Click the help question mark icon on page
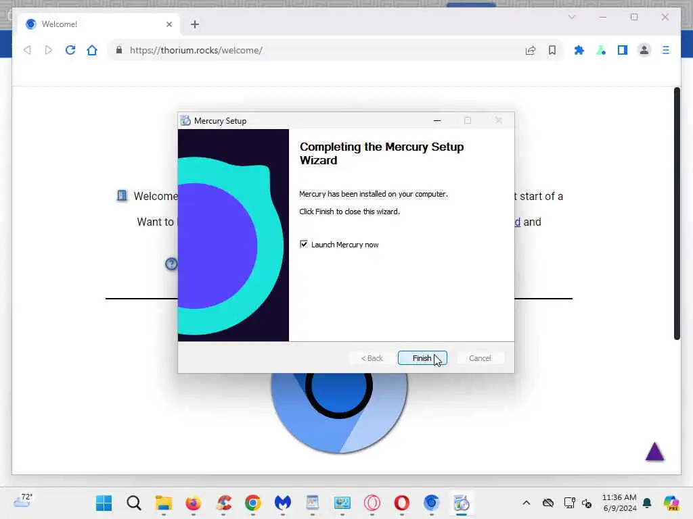Image resolution: width=693 pixels, height=519 pixels. point(171,264)
